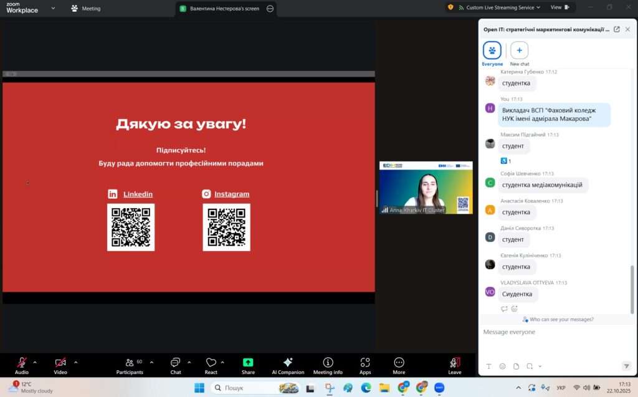Open the View dropdown at the top right
Image resolution: width=638 pixels, height=397 pixels.
point(559,7)
